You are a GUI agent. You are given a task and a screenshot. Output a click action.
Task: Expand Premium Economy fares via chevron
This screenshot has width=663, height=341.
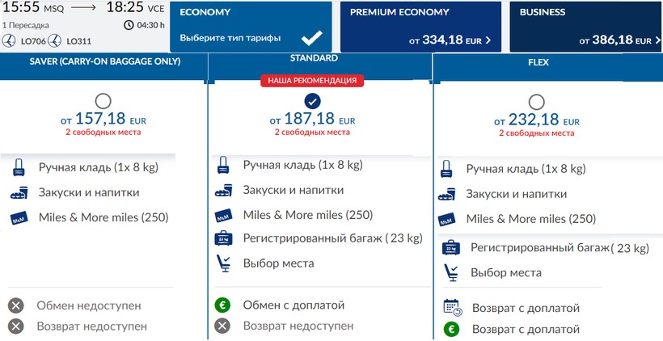coord(488,40)
